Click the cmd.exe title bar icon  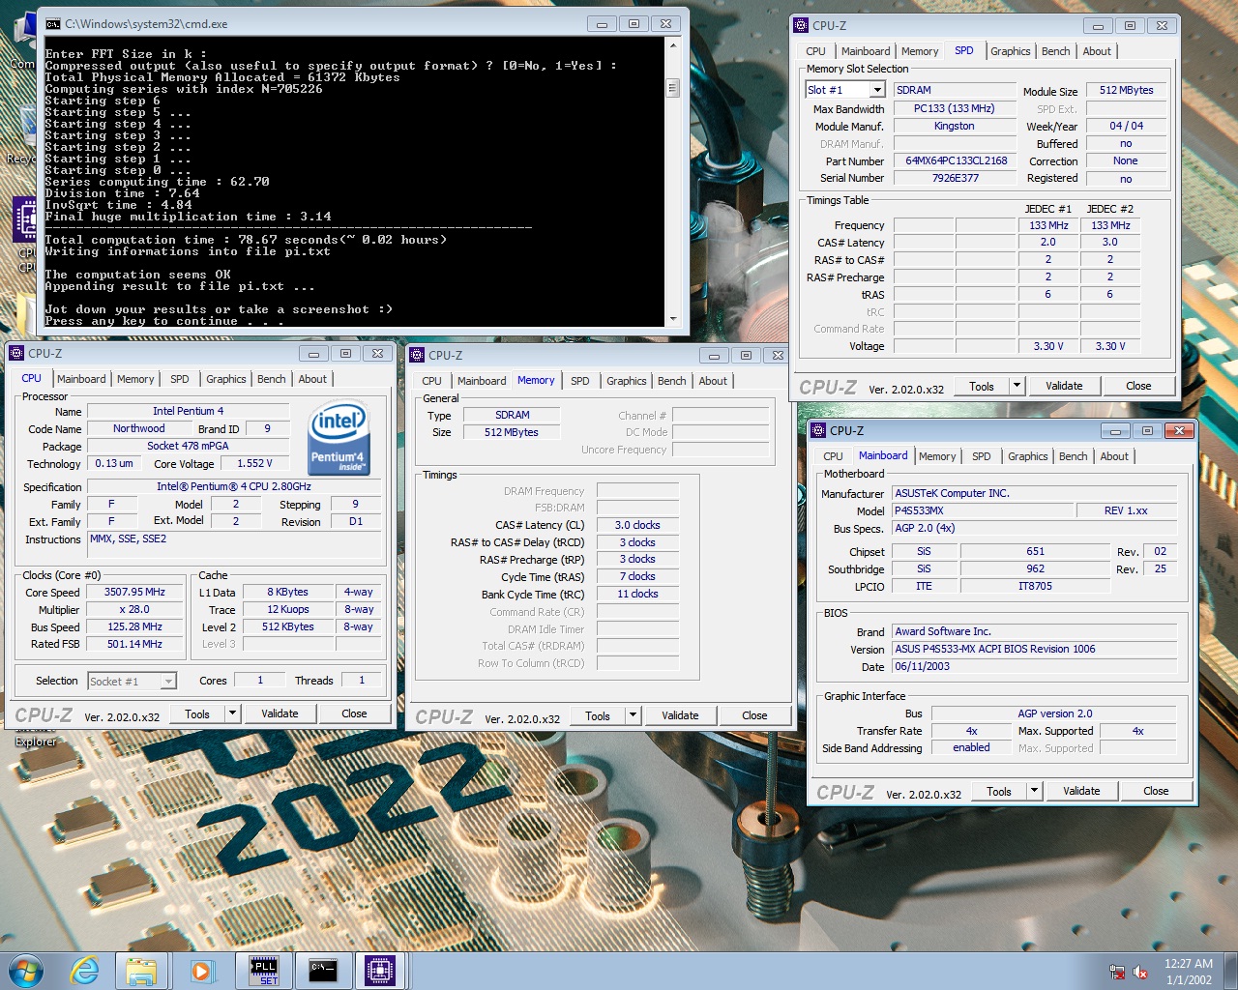(53, 23)
